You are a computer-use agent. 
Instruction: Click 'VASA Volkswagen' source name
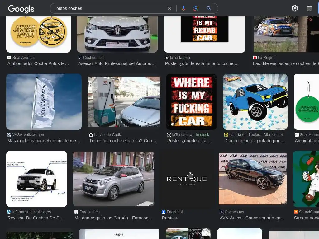pyautogui.click(x=28, y=135)
